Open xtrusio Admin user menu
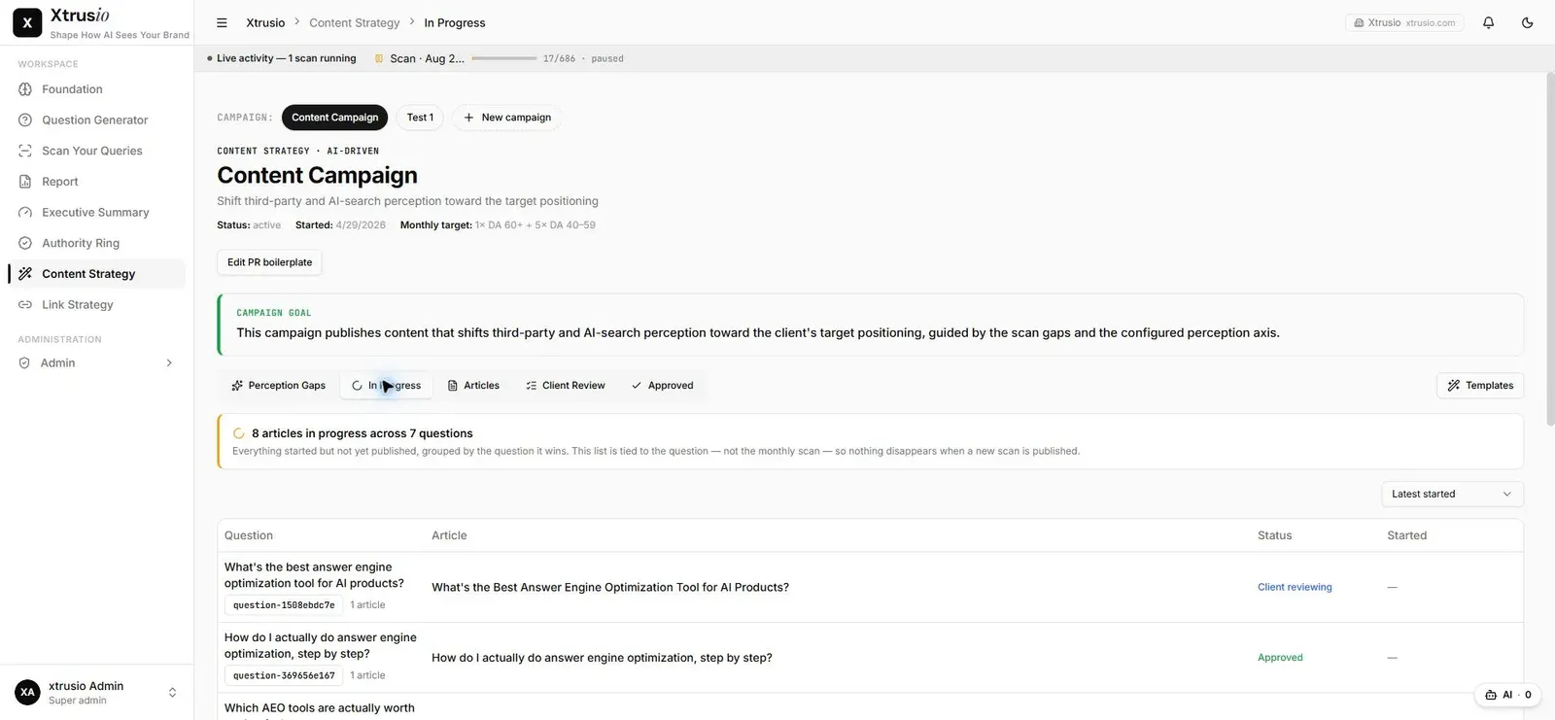Image resolution: width=1555 pixels, height=720 pixels. point(96,693)
